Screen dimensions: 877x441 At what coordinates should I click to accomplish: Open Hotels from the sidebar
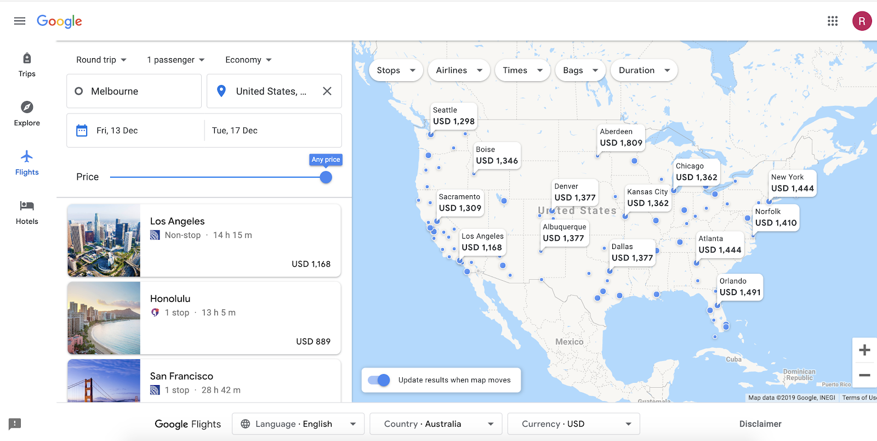pos(27,212)
